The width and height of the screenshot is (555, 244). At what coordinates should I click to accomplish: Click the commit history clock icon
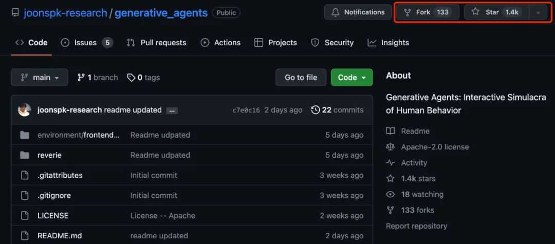[316, 110]
